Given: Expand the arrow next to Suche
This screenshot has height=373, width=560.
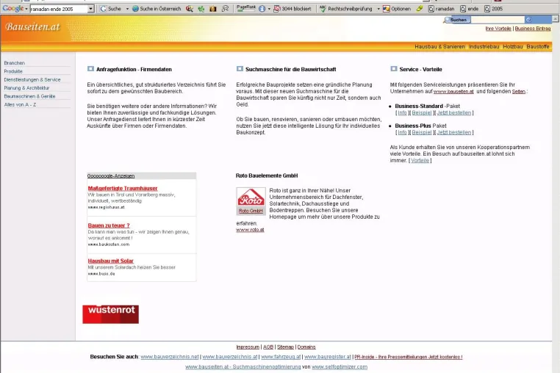Looking at the screenshot, I should (127, 9).
